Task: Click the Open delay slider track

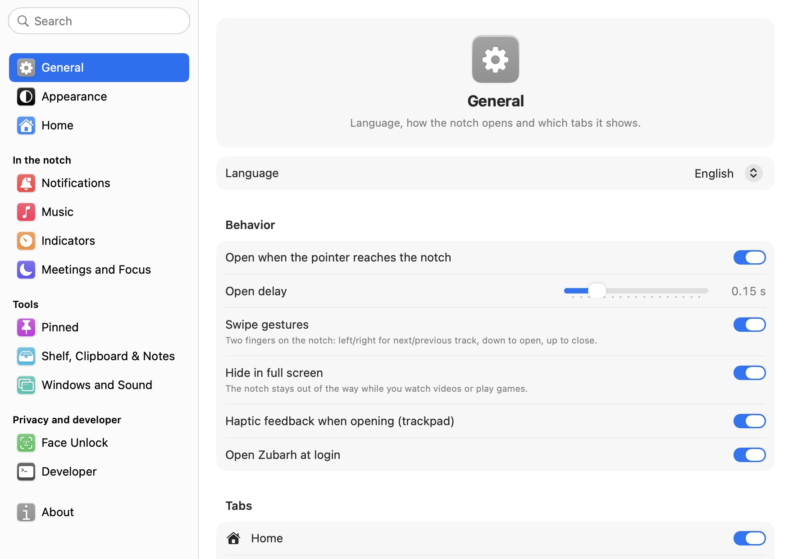Action: point(636,291)
